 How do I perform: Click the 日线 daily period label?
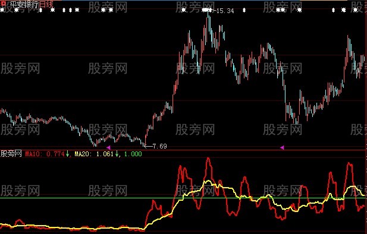(x=46, y=4)
